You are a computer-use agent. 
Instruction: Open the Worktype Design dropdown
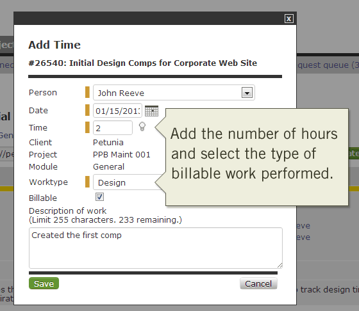[x=129, y=182]
